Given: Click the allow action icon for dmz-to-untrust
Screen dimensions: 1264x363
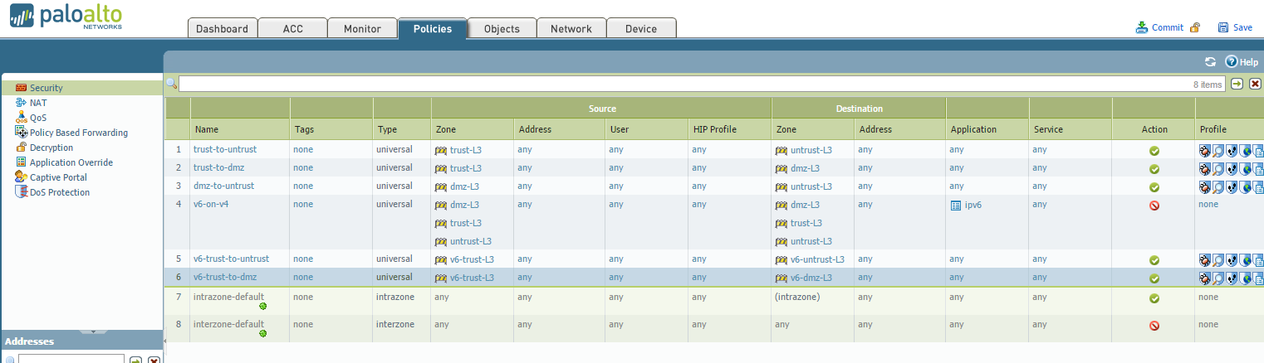Looking at the screenshot, I should click(1154, 187).
